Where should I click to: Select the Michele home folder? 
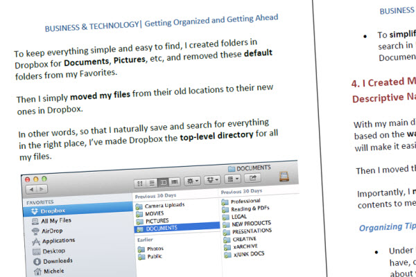54,271
